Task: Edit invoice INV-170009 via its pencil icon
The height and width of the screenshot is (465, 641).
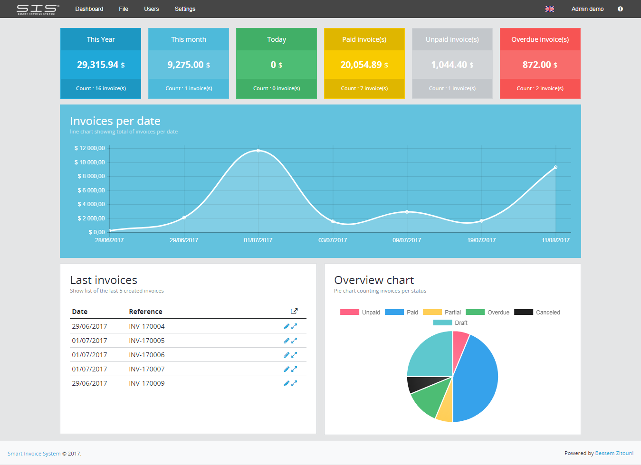Action: click(287, 383)
